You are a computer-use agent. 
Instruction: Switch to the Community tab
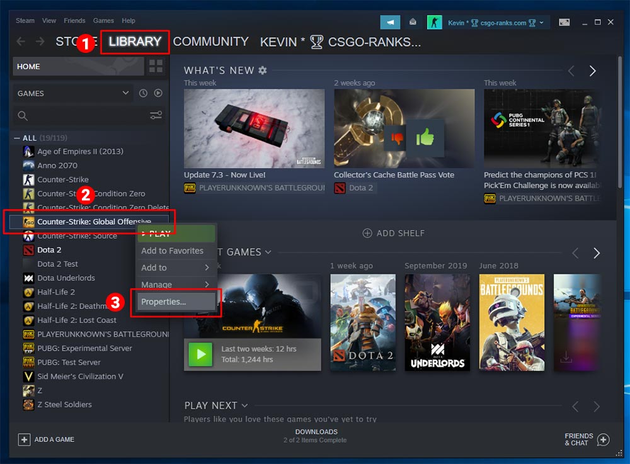210,42
